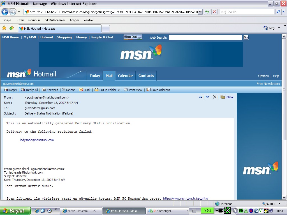This screenshot has width=287, height=215.
Task: Click the ICQ Search box
Action: (x=247, y=12)
